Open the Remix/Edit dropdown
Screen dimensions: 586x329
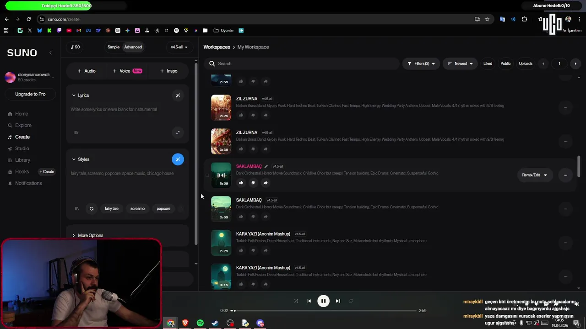(x=534, y=175)
